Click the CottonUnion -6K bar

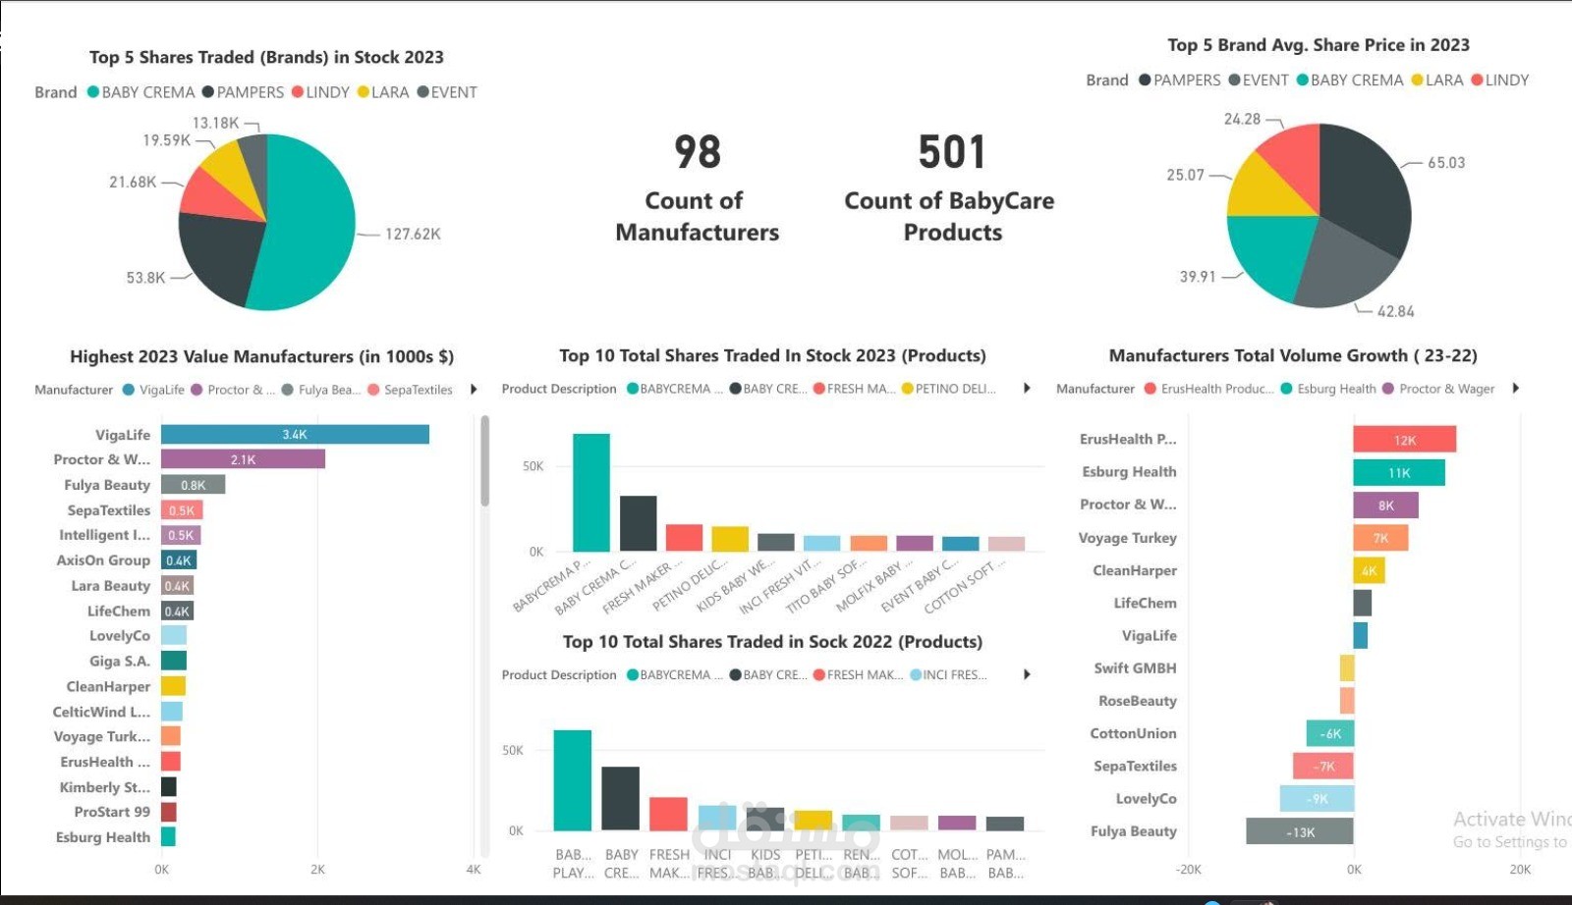click(x=1330, y=733)
